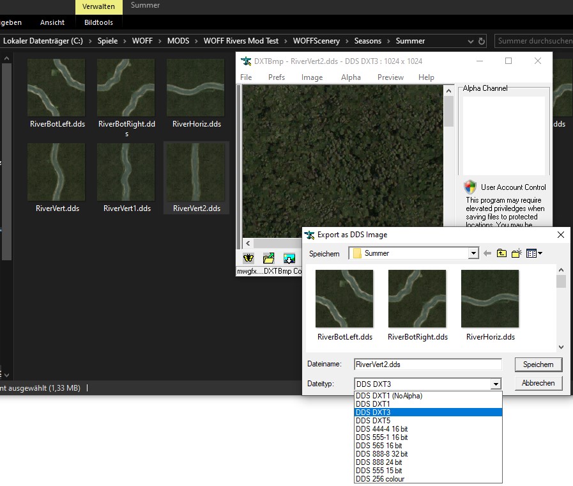Click Lokaler Datenträger (C:) breadcrumb
This screenshot has height=486, width=573.
click(x=43, y=41)
